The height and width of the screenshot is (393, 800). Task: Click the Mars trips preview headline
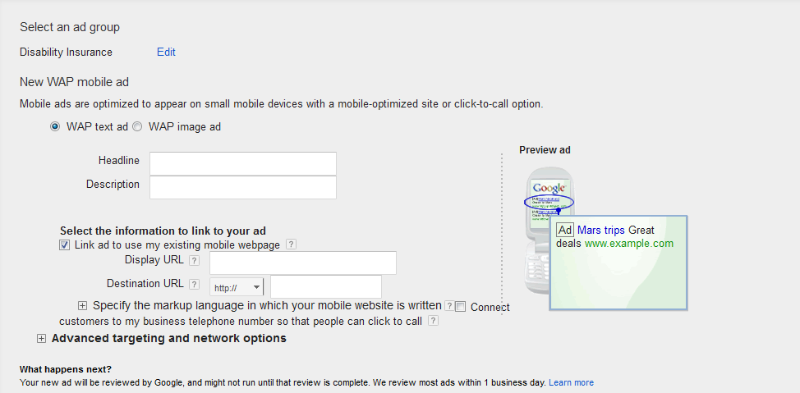pos(601,231)
